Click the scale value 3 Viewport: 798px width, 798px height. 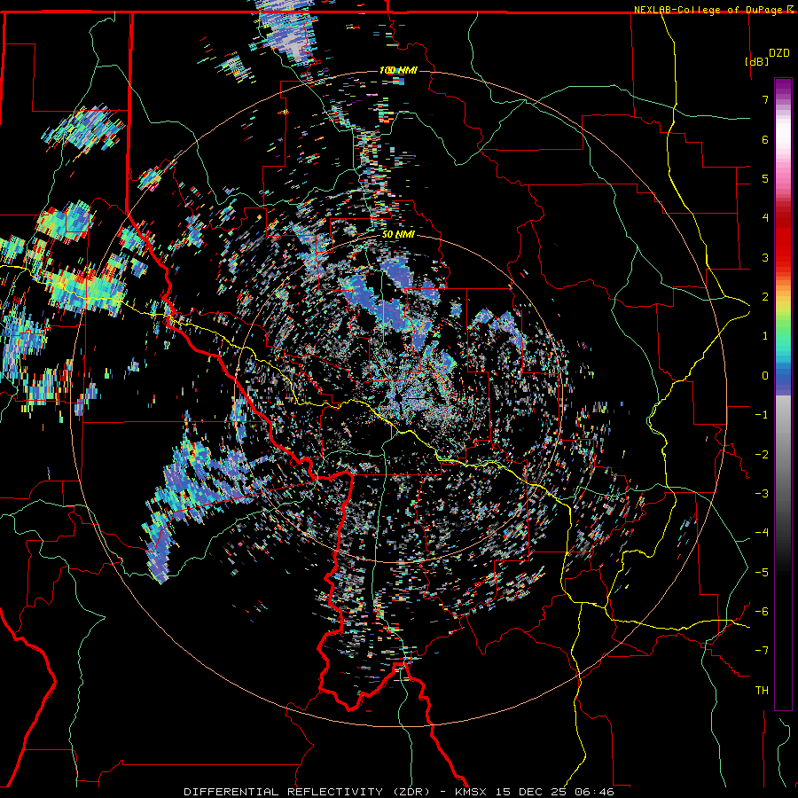[765, 257]
